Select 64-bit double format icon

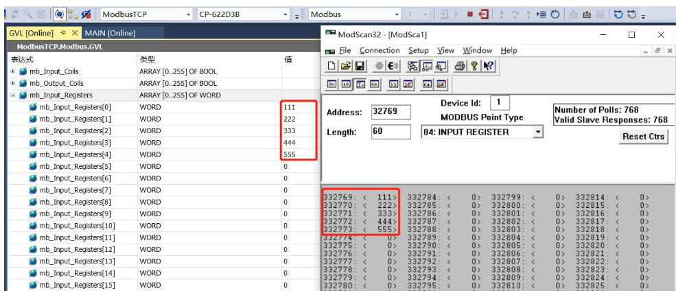(428, 84)
